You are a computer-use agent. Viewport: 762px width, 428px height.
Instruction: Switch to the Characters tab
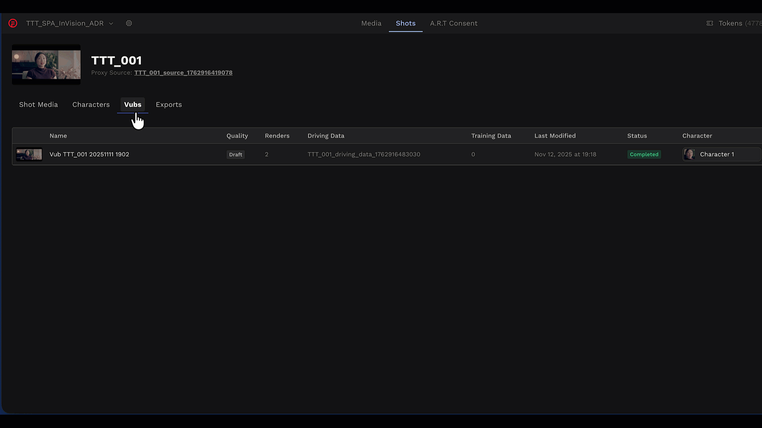pyautogui.click(x=91, y=105)
